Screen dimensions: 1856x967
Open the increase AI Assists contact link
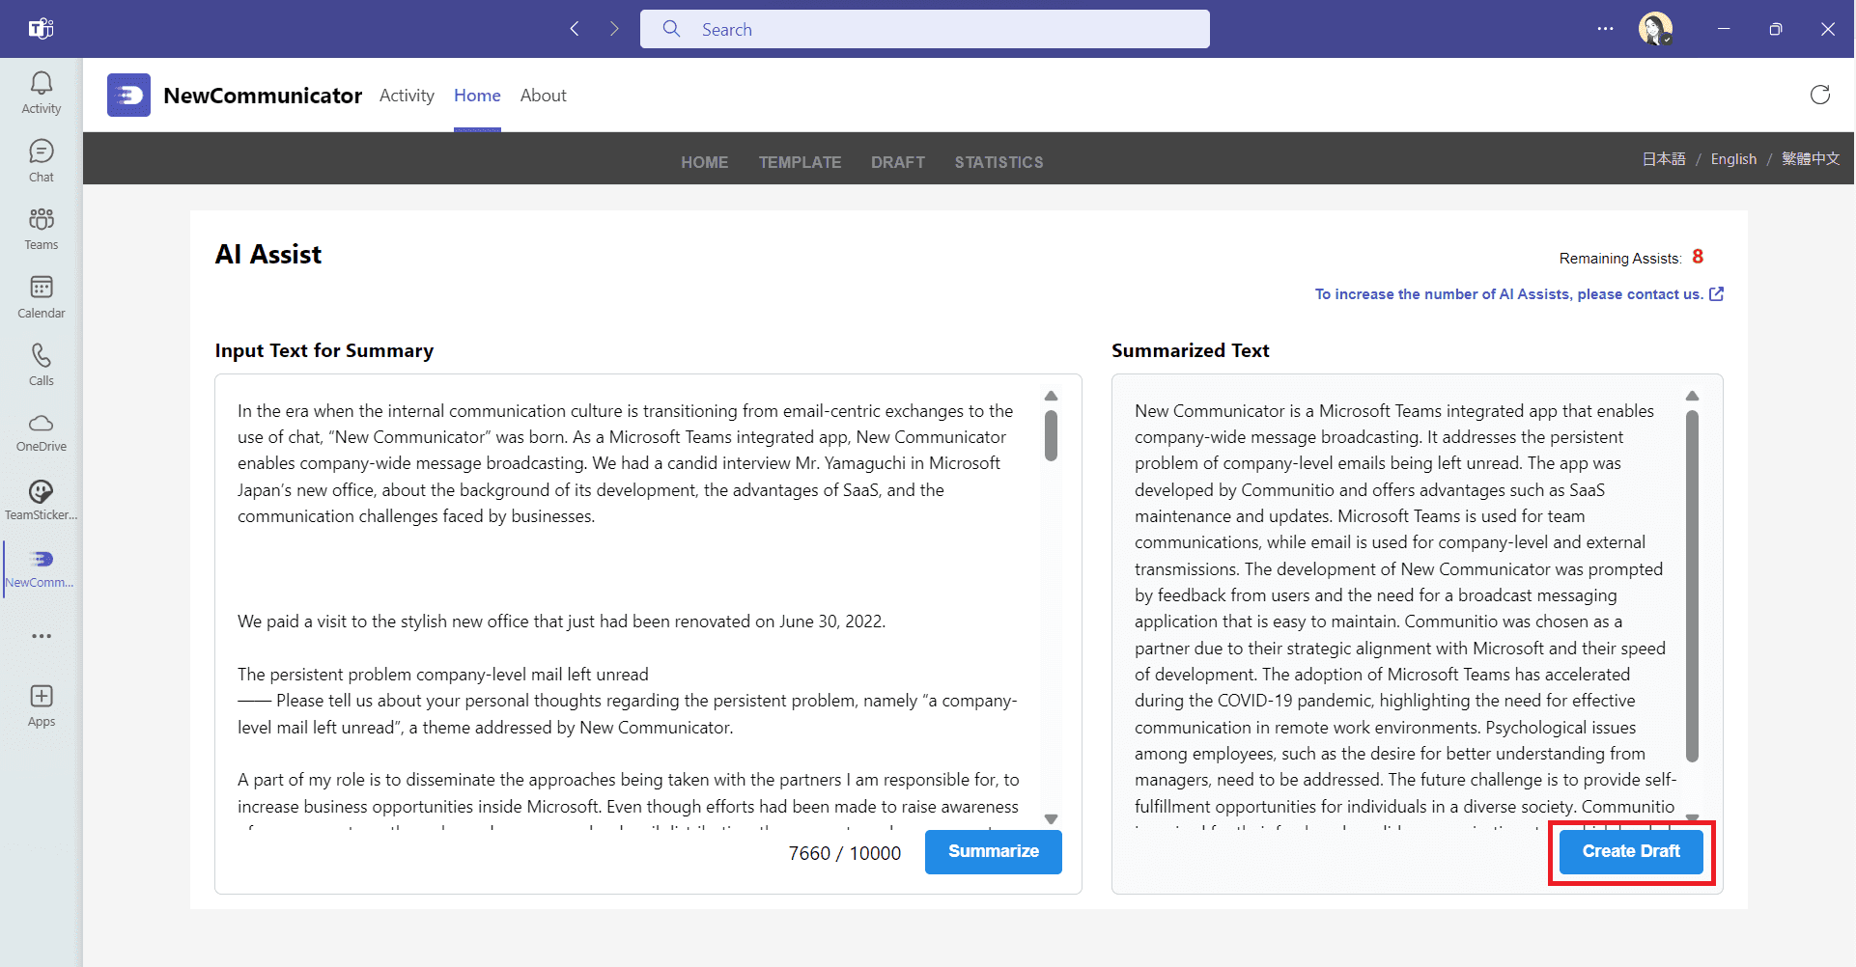click(x=1519, y=294)
